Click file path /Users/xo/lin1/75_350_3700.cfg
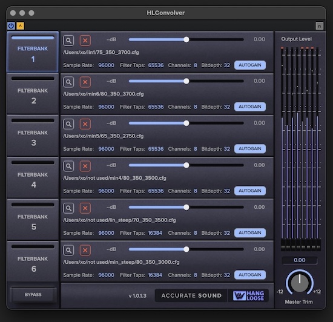This screenshot has height=322, width=333. (x=101, y=53)
